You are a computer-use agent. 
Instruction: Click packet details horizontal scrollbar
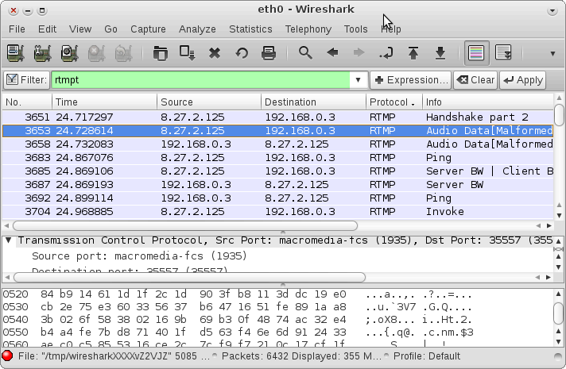189,277
